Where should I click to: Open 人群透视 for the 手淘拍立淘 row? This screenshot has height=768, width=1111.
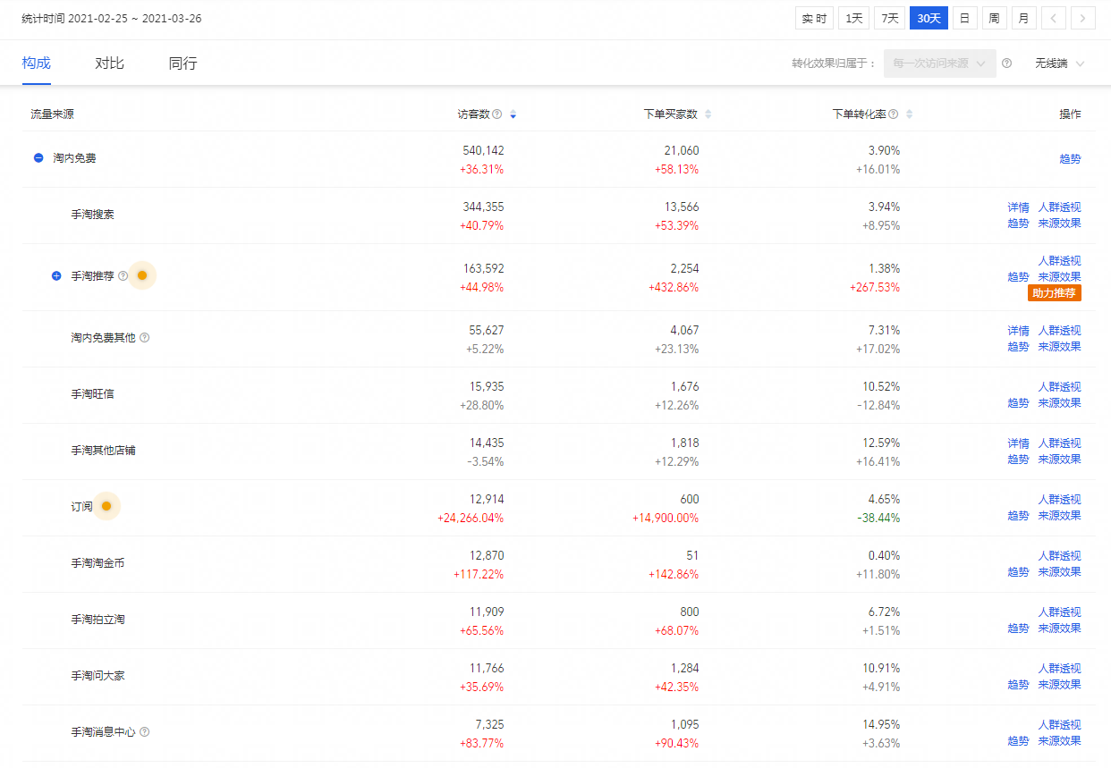coord(1060,612)
